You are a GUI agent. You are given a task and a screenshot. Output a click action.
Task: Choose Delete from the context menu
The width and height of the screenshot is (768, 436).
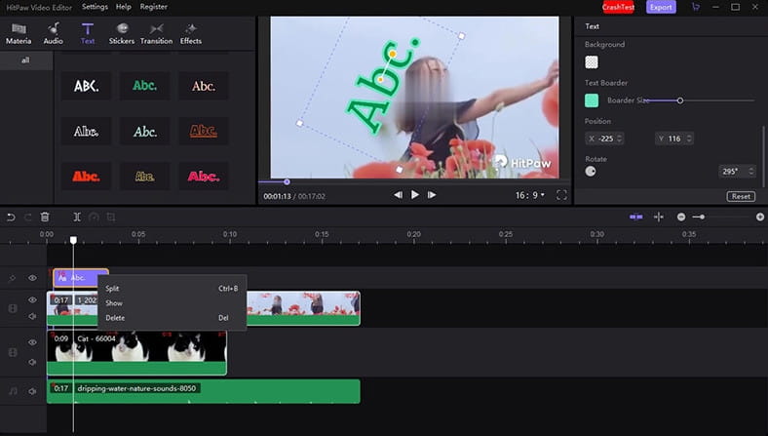(173, 318)
